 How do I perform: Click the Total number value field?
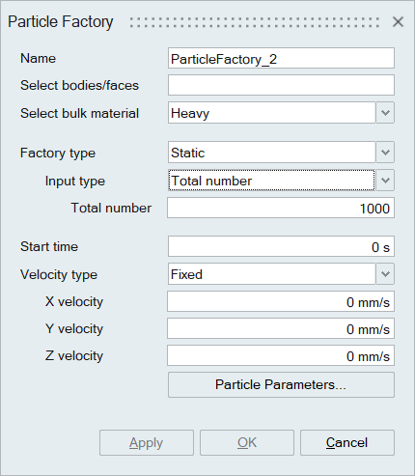(x=281, y=208)
